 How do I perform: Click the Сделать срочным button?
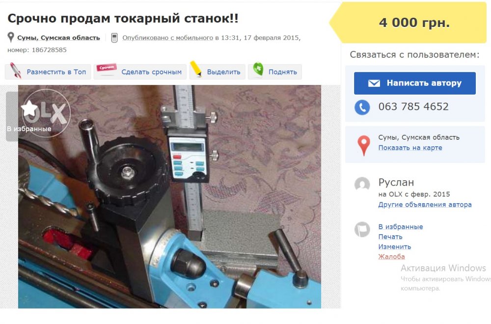(x=140, y=72)
